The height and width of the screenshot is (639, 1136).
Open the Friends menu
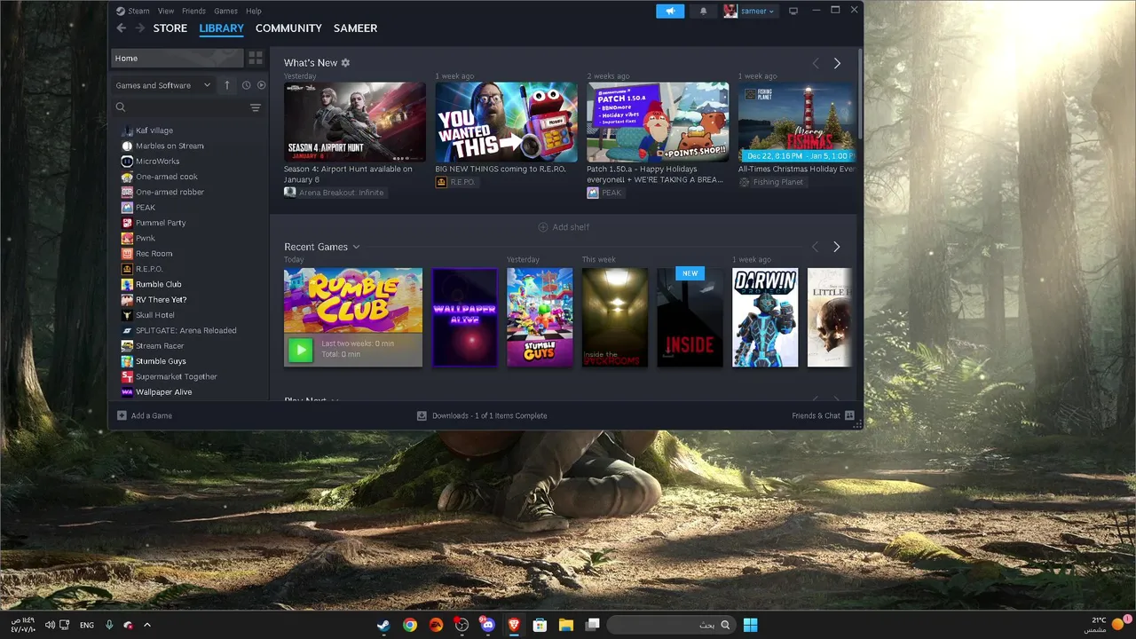point(193,12)
